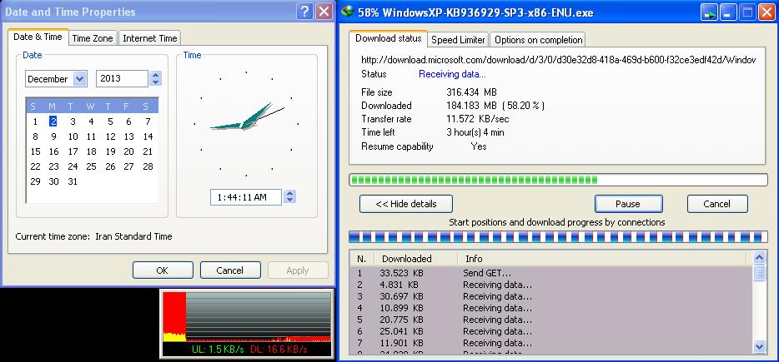Increase the time with up spinner arrow
The width and height of the screenshot is (779, 362).
tap(289, 193)
